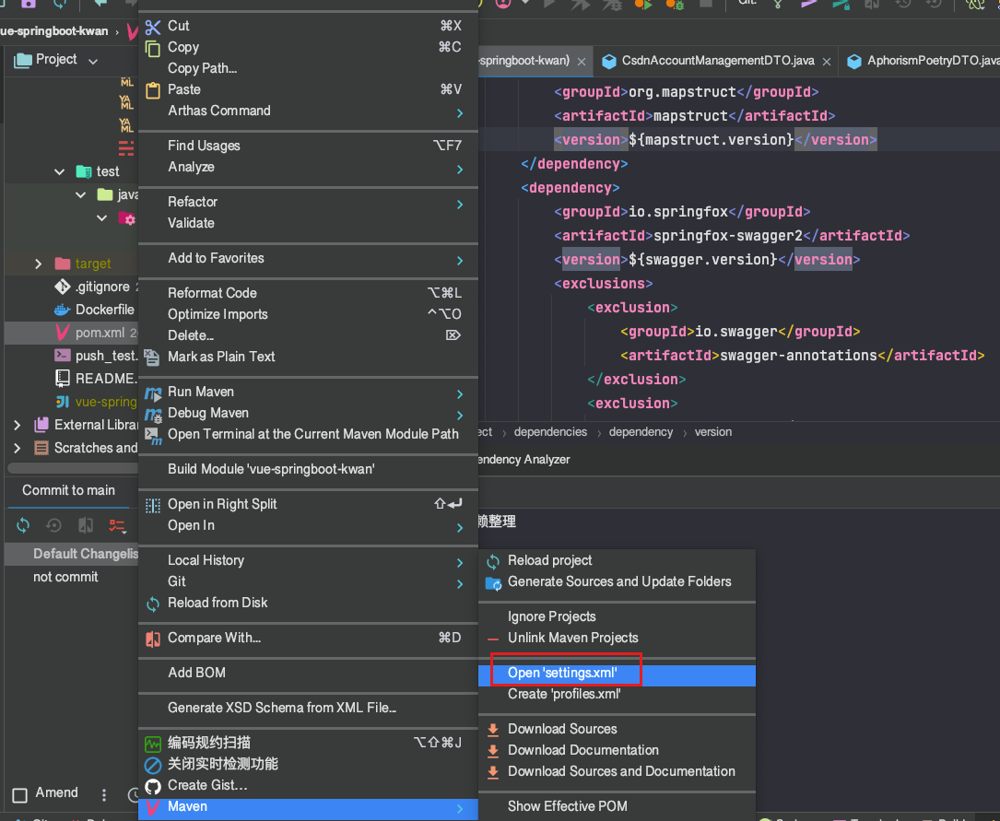
Task: Click the show diff icon in Commit panel
Action: [x=86, y=525]
